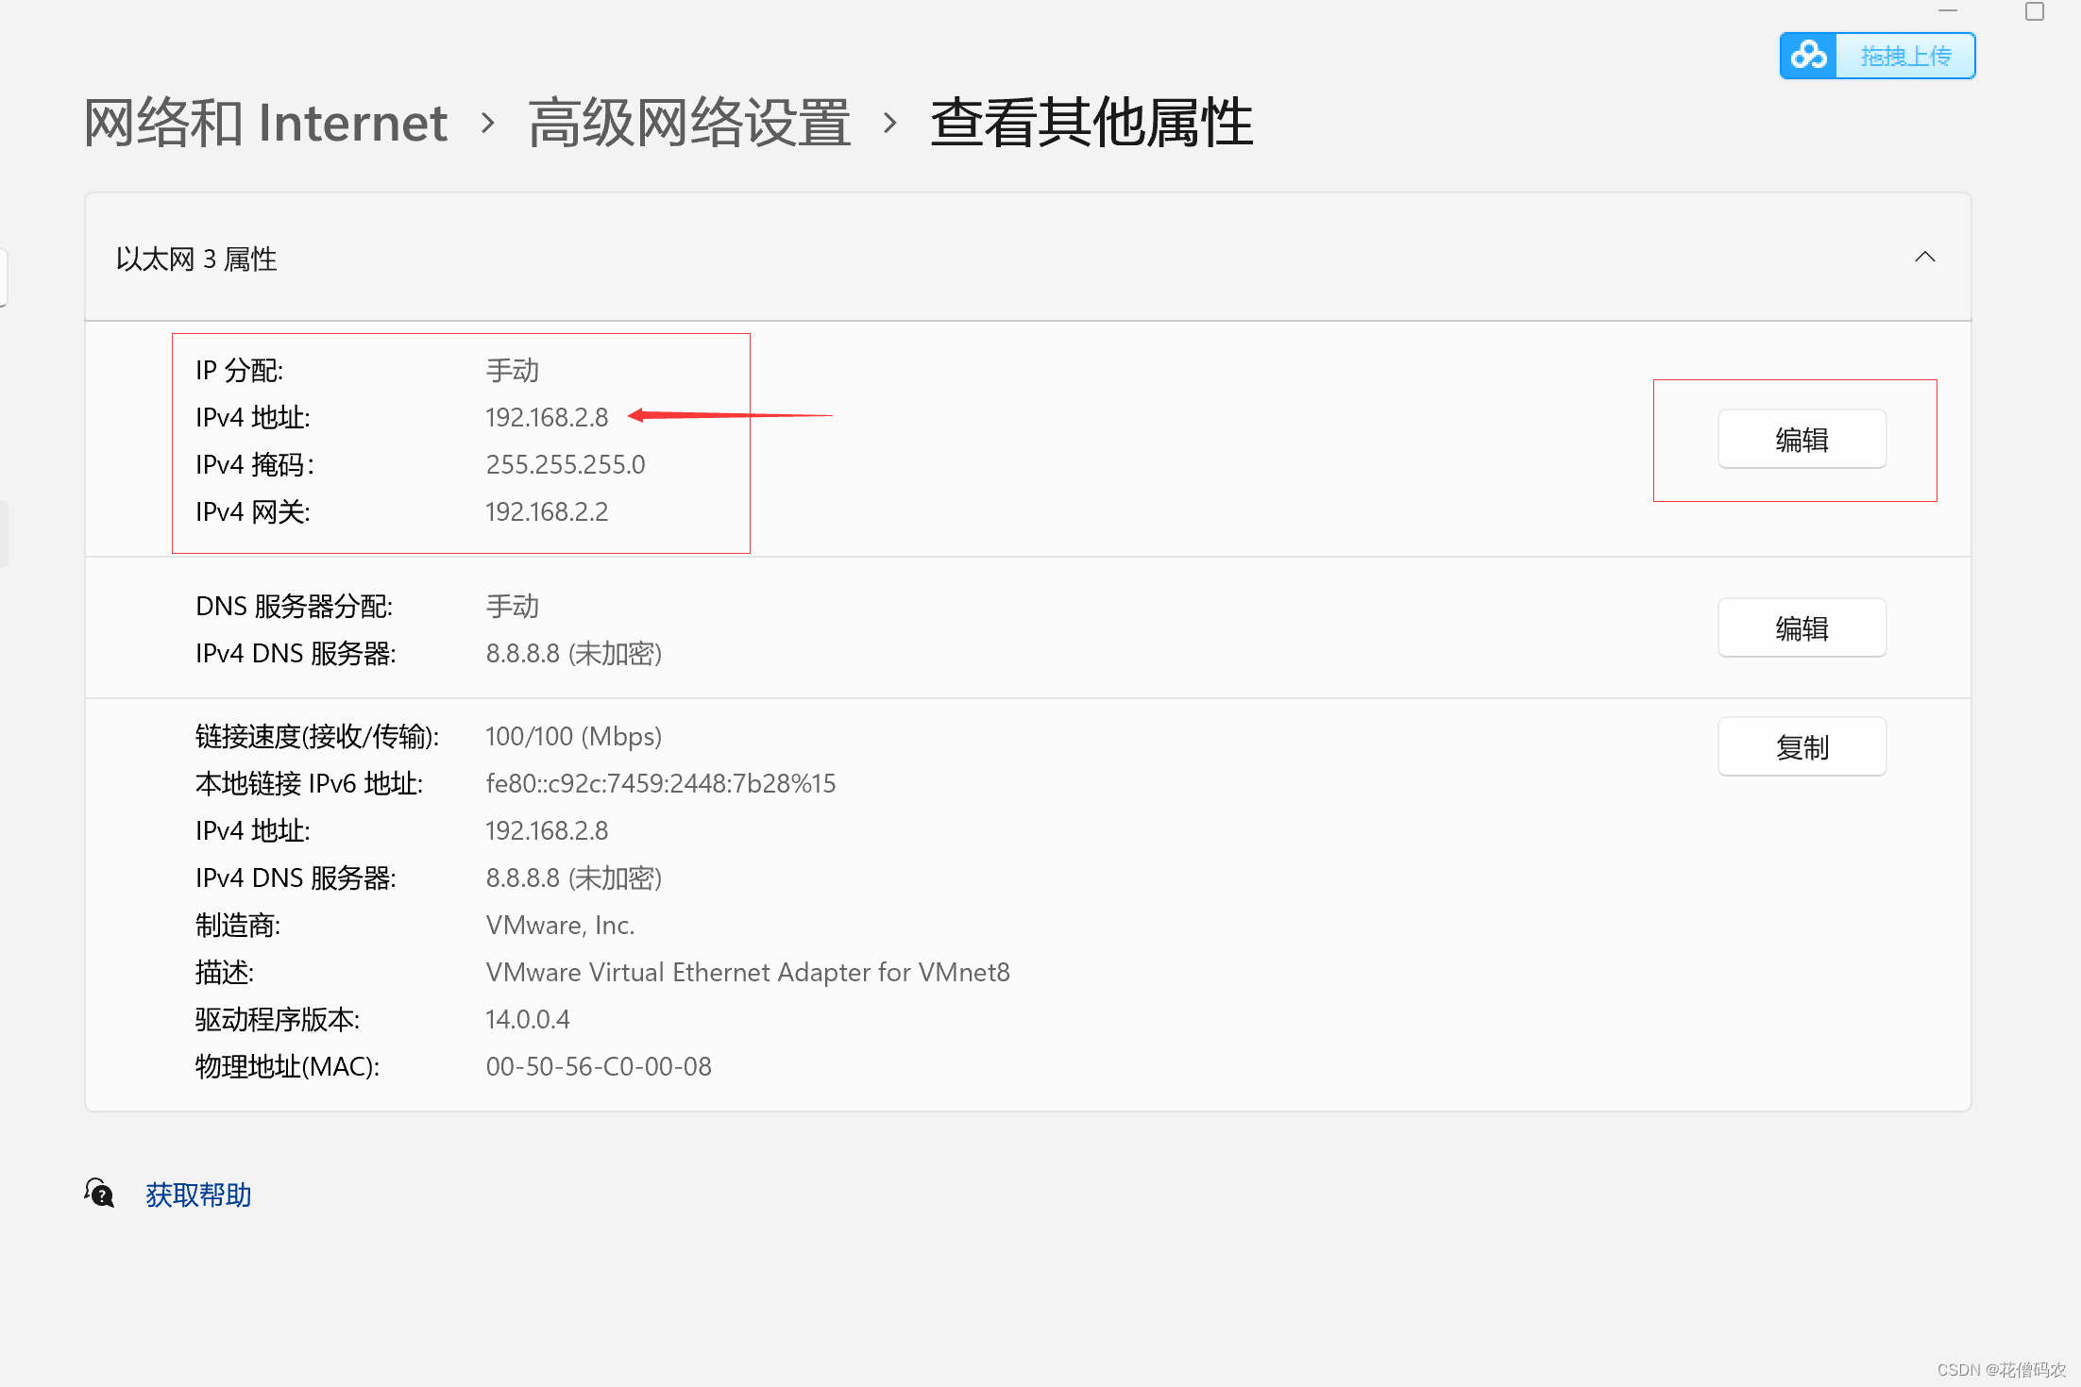The image size is (2081, 1387).
Task: Click the 00-50-56-C0-00-08 MAC address
Action: 599,1066
